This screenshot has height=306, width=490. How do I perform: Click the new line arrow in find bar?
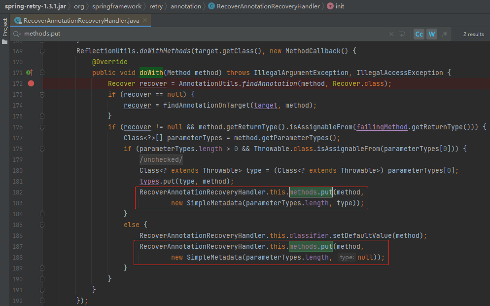pos(402,34)
